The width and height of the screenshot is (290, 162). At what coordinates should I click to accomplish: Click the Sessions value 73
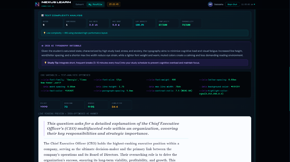click(66, 107)
